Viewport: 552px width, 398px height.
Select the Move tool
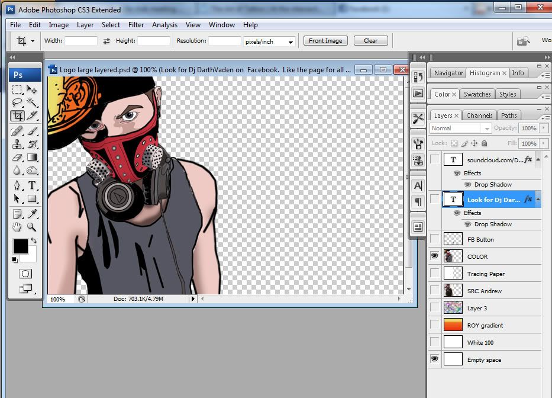click(32, 89)
